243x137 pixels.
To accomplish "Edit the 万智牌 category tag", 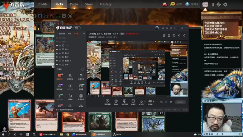I will click(92, 37).
